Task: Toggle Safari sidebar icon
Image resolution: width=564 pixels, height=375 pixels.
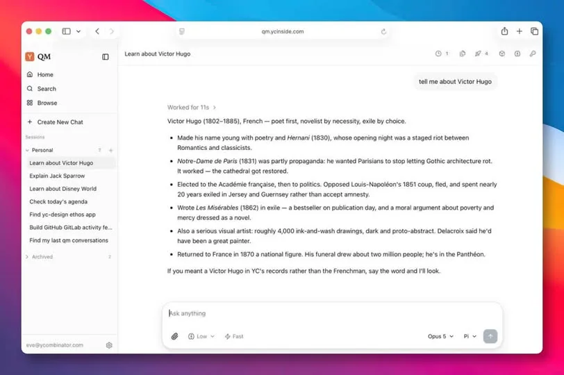Action: click(x=67, y=31)
